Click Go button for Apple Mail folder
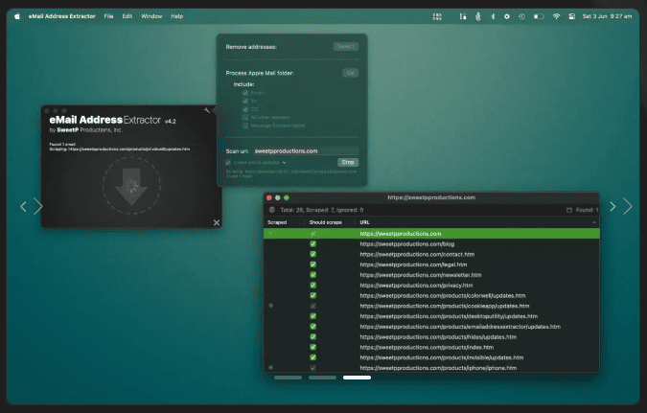This screenshot has width=647, height=413. click(350, 73)
